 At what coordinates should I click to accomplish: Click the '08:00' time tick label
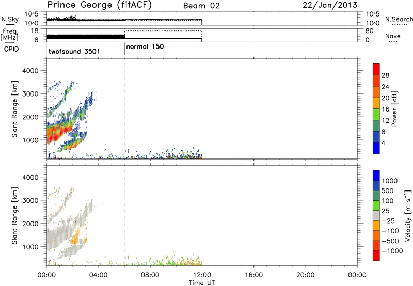150,275
